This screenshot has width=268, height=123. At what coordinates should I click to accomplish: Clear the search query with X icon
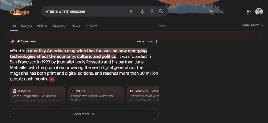pos(131,11)
